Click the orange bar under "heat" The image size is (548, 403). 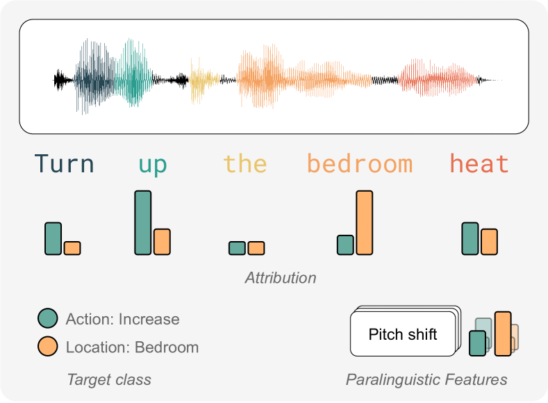(489, 242)
